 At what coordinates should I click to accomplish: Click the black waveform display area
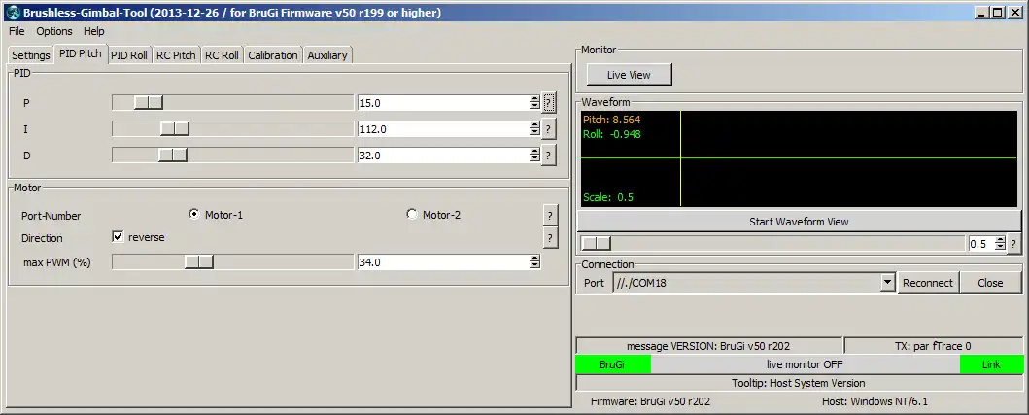click(799, 159)
